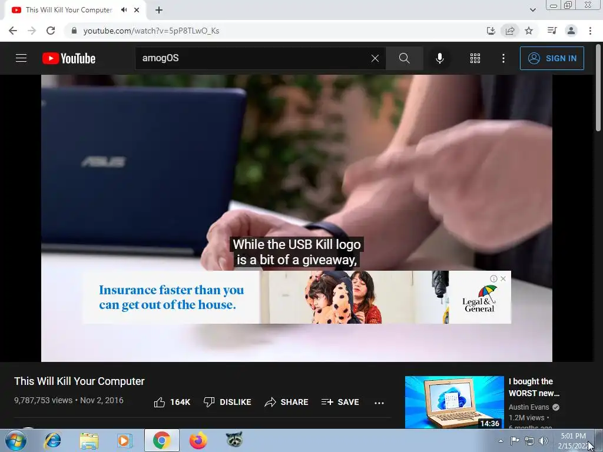
Task: Show hidden system tray icons
Action: [501, 441]
